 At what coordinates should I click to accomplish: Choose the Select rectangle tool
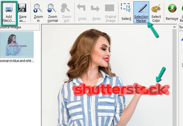pyautogui.click(x=126, y=12)
